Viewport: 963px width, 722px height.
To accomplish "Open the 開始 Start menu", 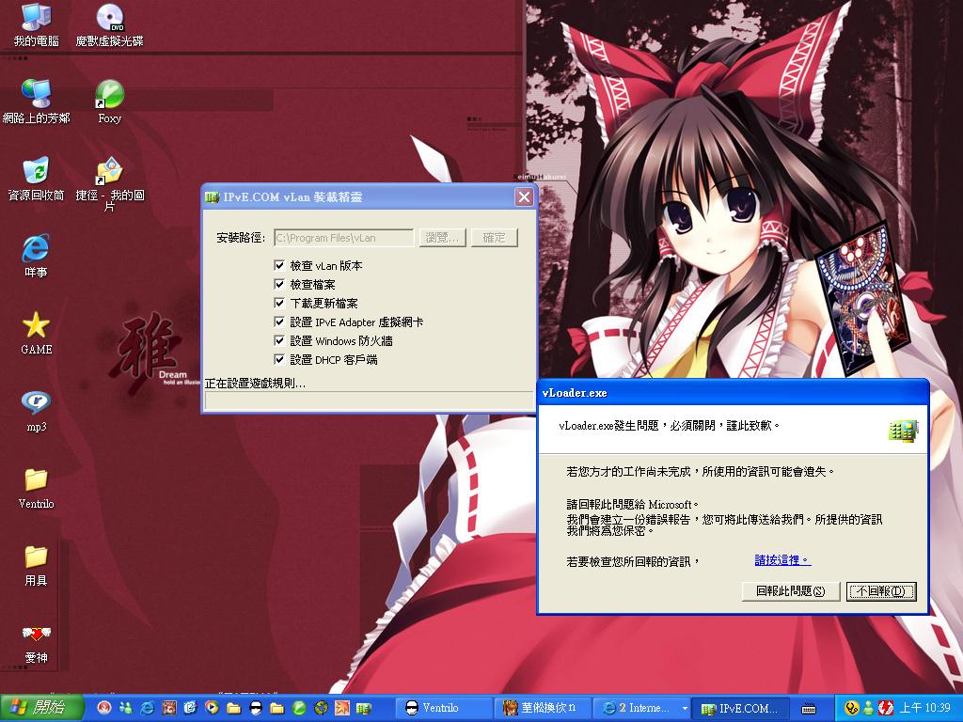I will coord(41,708).
